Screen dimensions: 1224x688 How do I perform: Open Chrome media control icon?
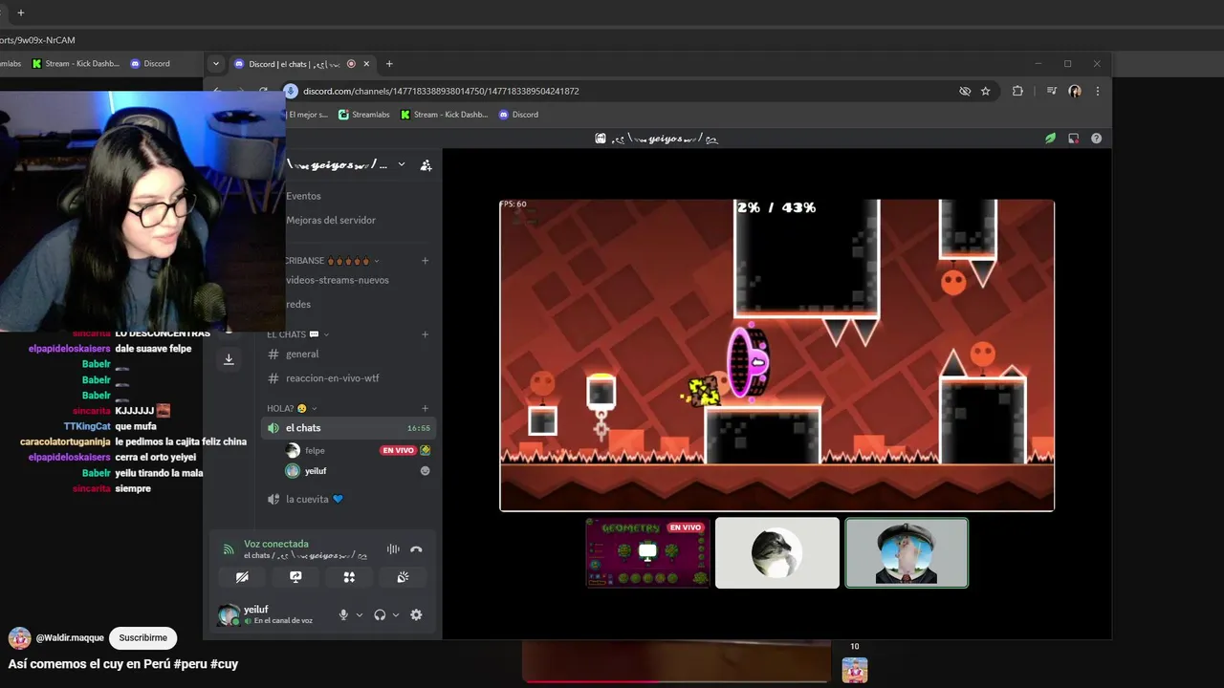point(1052,91)
